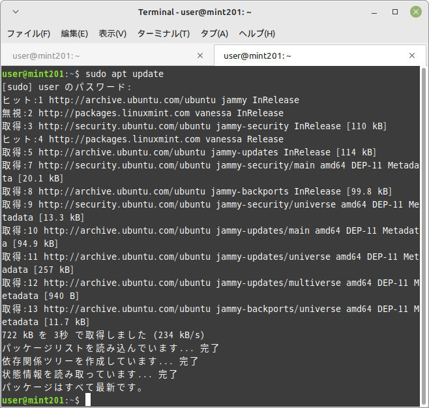Click the 'tadata [13.3 kB]' text
The image size is (429, 408).
tap(43, 218)
